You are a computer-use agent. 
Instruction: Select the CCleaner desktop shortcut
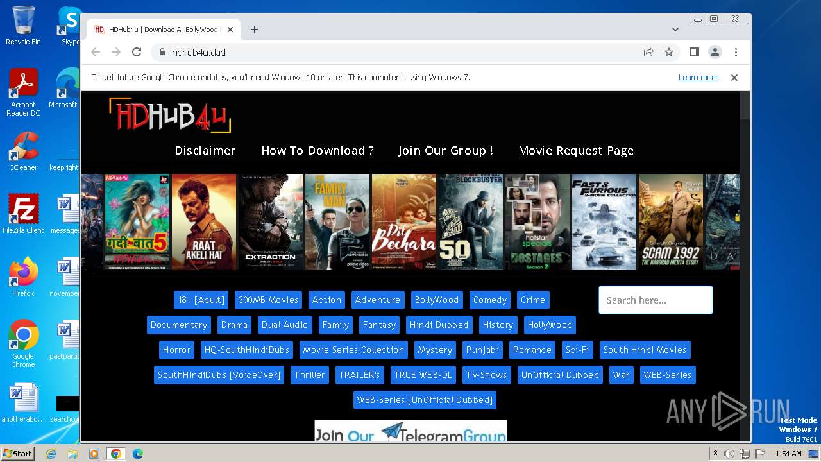tap(23, 151)
